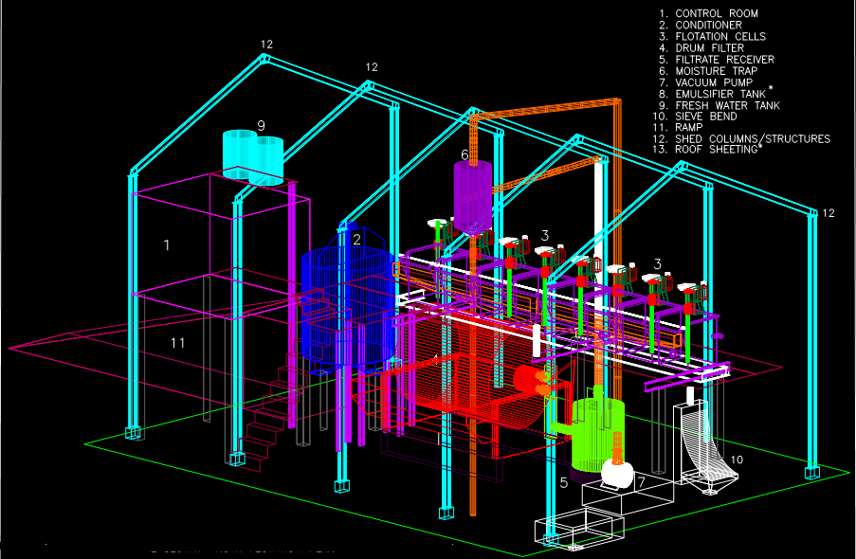Select the white vacuum pump
Screen dimensions: 856x559
click(x=618, y=473)
